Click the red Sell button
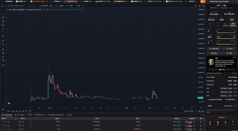Screen dimensions: 238x131 (229, 53)
